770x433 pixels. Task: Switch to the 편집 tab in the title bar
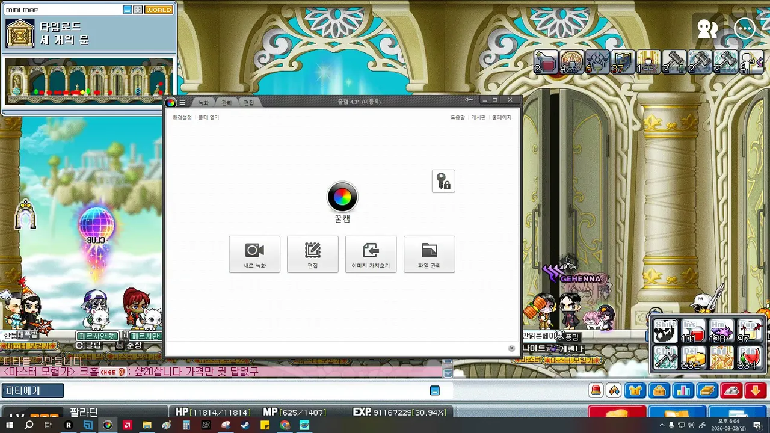click(249, 103)
